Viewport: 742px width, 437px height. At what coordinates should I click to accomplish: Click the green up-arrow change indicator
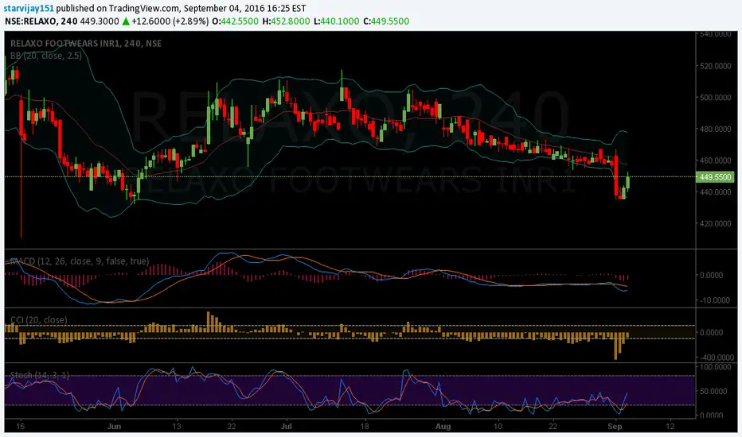click(126, 21)
